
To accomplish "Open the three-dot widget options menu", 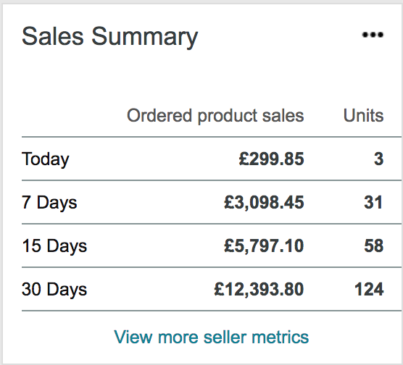I will tap(373, 35).
